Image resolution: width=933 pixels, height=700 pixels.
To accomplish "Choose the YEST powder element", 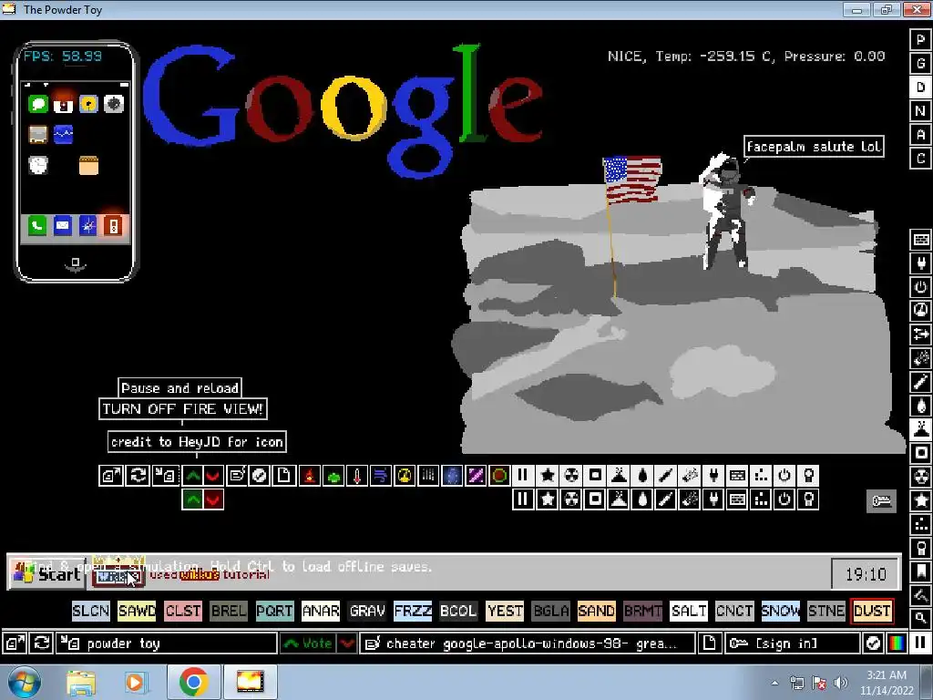I will tap(505, 611).
